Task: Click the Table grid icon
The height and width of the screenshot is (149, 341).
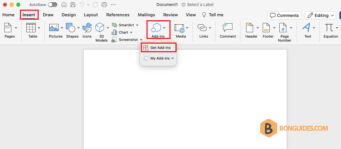Action: pyautogui.click(x=31, y=28)
